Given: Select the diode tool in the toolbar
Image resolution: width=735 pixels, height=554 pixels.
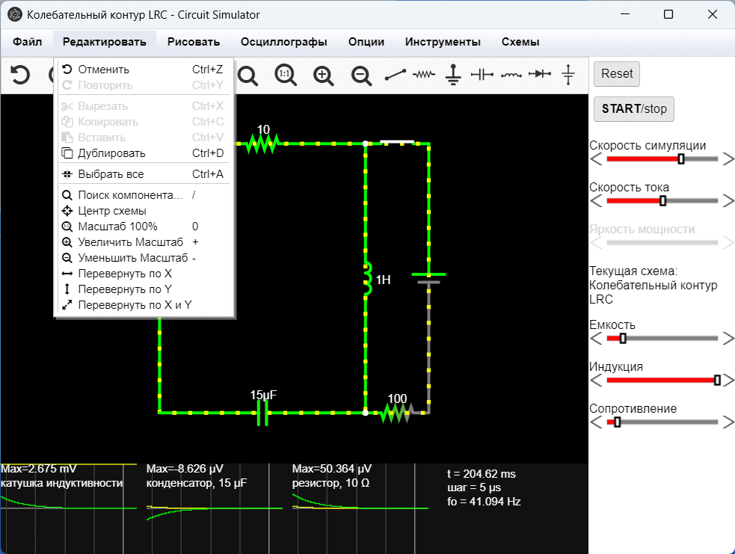Looking at the screenshot, I should tap(539, 75).
